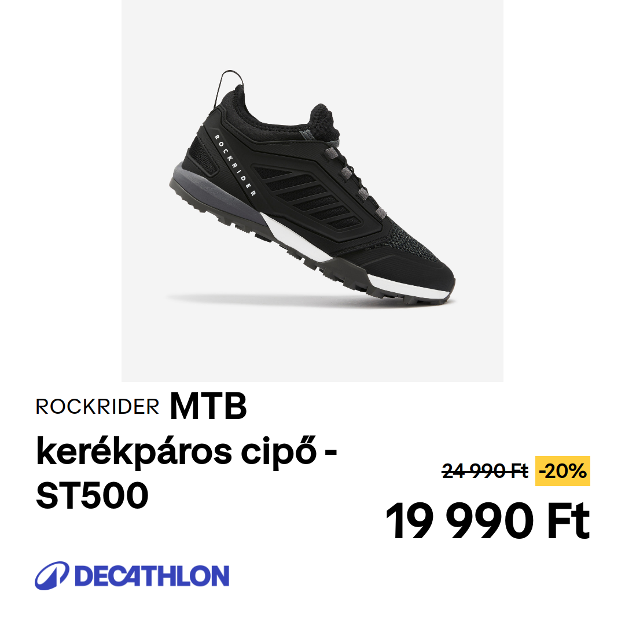Click the Decathlon swoosh logo icon
This screenshot has width=625, height=625.
click(x=52, y=576)
